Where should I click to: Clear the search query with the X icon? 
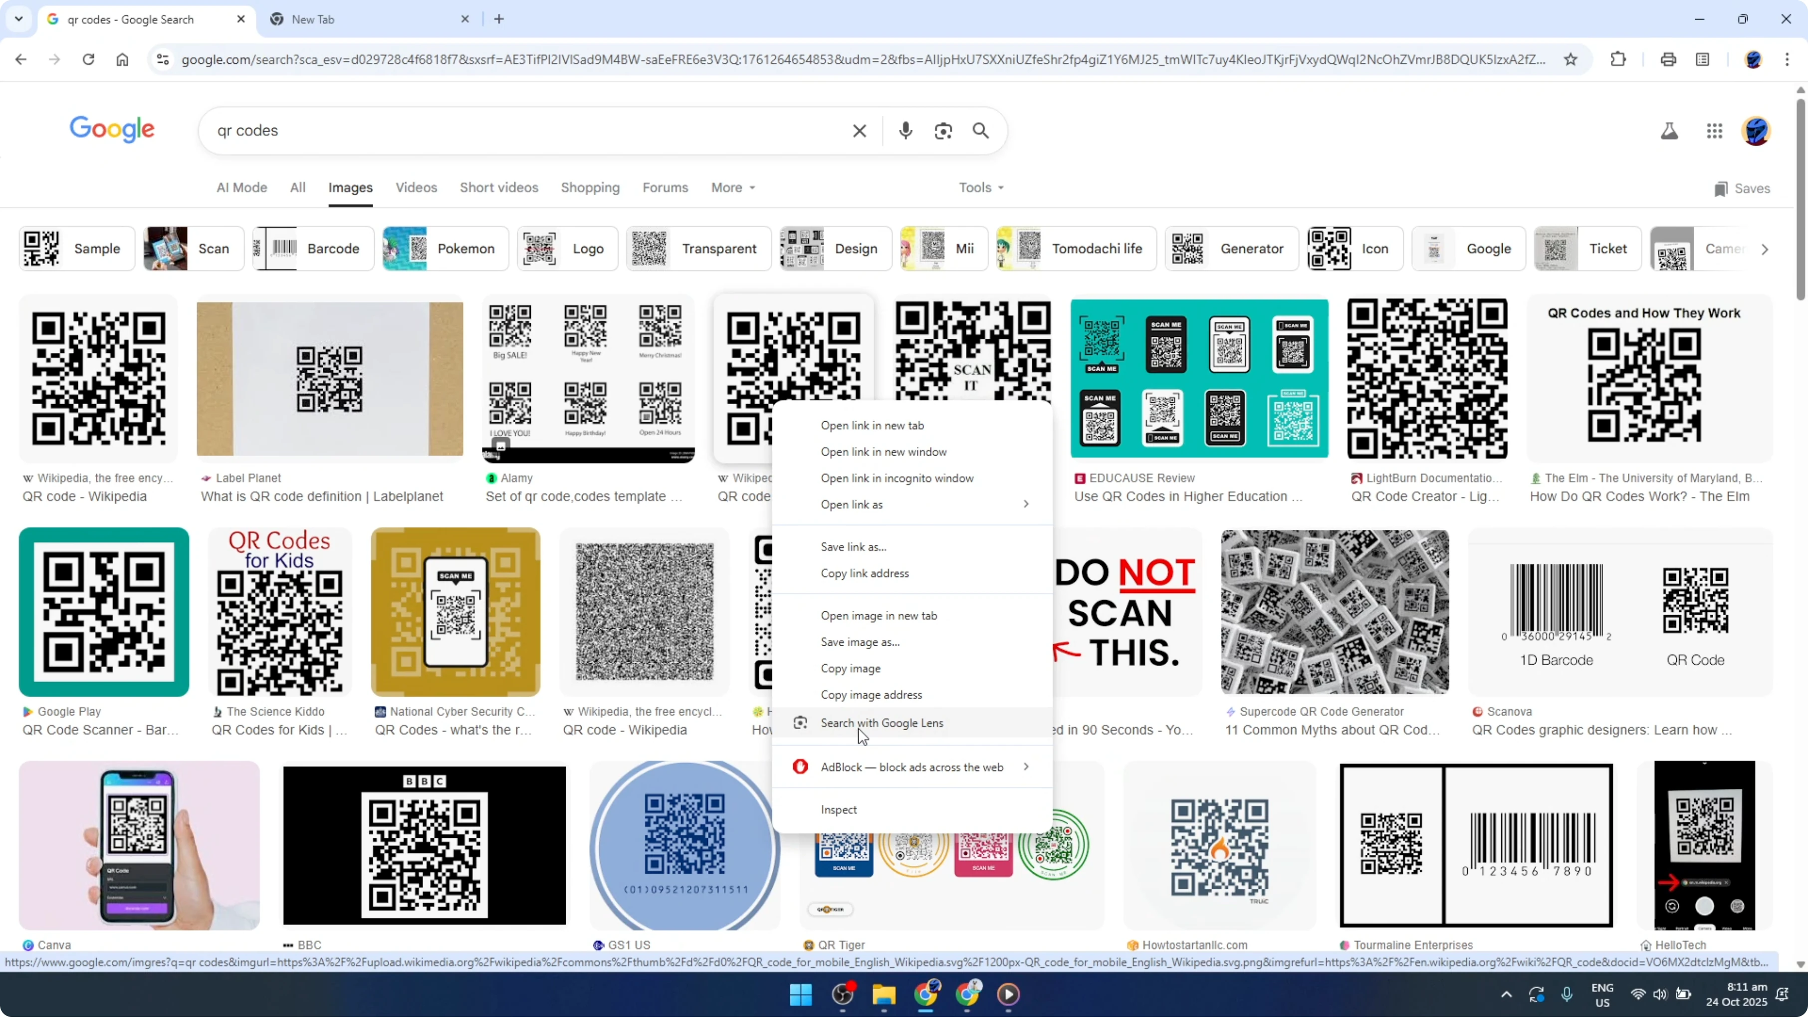click(x=860, y=131)
